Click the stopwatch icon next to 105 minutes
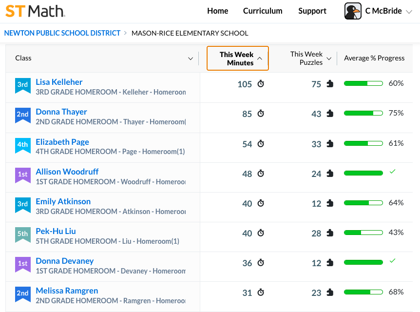The image size is (420, 312). pyautogui.click(x=261, y=84)
